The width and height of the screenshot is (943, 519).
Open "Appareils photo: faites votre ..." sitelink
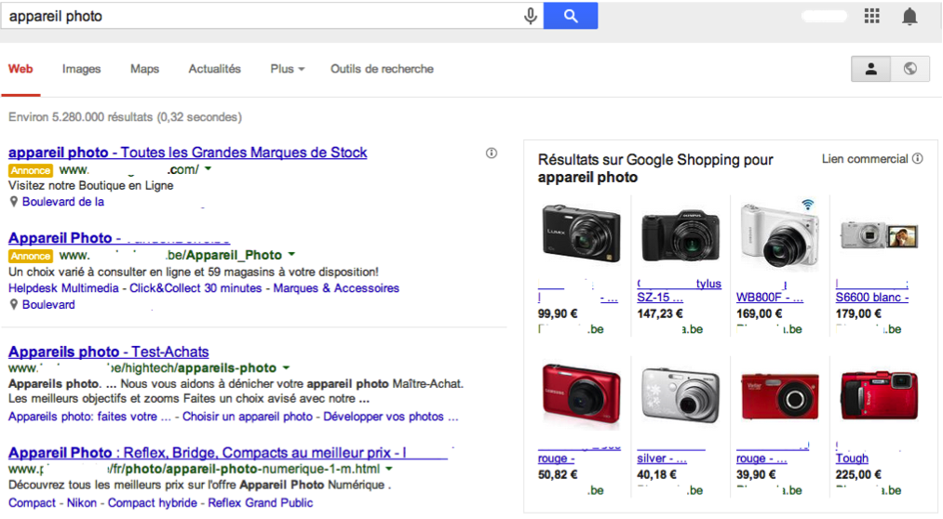(x=89, y=417)
